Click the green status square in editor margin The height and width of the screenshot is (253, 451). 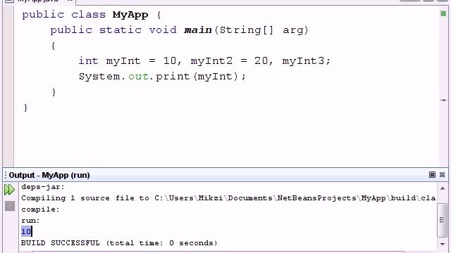point(443,13)
